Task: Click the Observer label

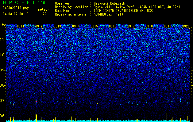Action: (62, 3)
